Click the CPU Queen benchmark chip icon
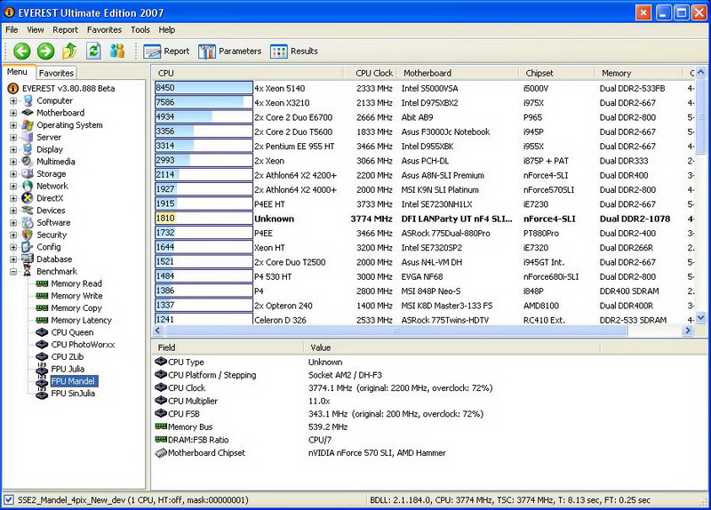Screen dimensions: 711x510 coord(42,332)
